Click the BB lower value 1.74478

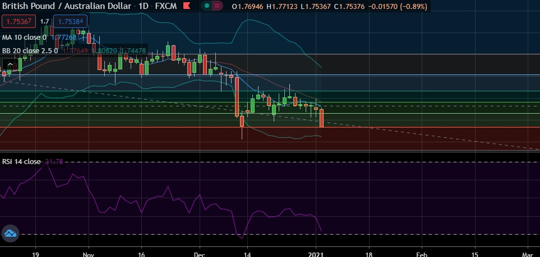[133, 51]
